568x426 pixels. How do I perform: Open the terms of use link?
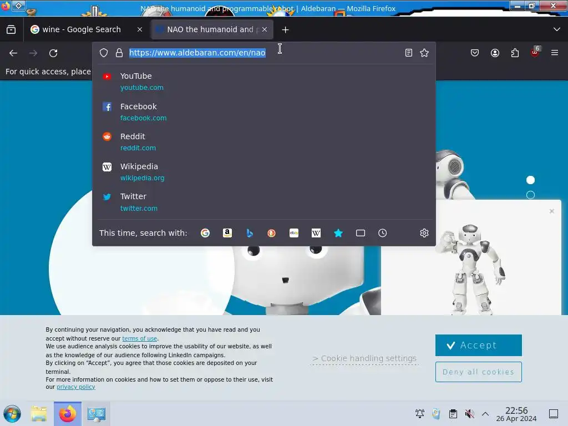tap(139, 338)
